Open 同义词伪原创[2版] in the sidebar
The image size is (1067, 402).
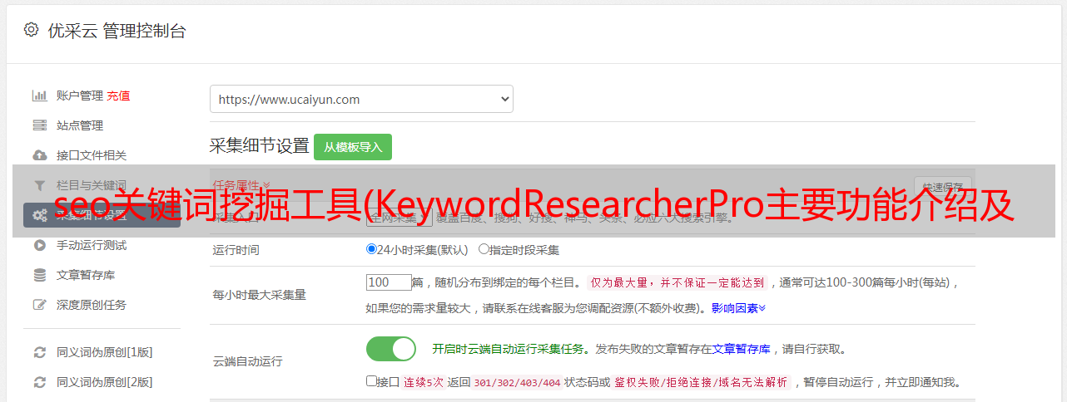tap(105, 382)
